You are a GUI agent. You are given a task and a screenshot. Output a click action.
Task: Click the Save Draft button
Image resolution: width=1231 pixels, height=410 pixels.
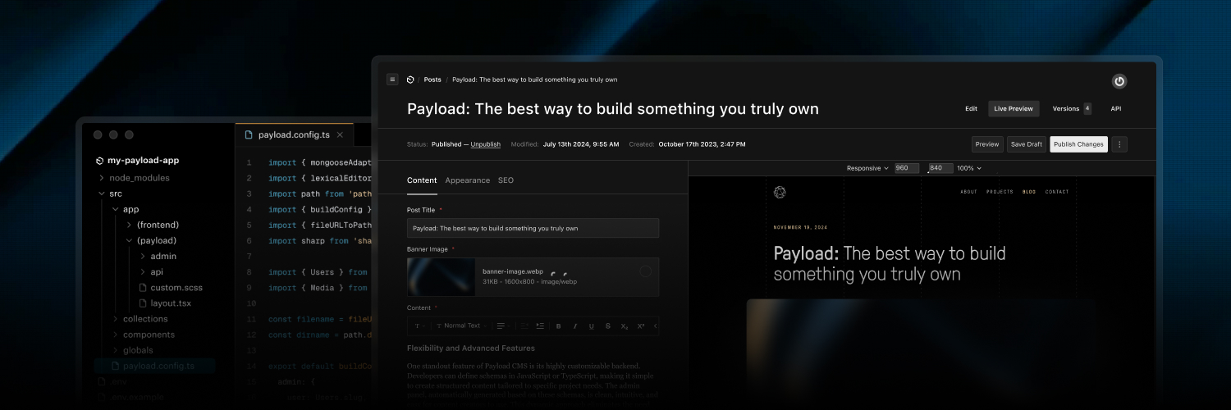1027,144
